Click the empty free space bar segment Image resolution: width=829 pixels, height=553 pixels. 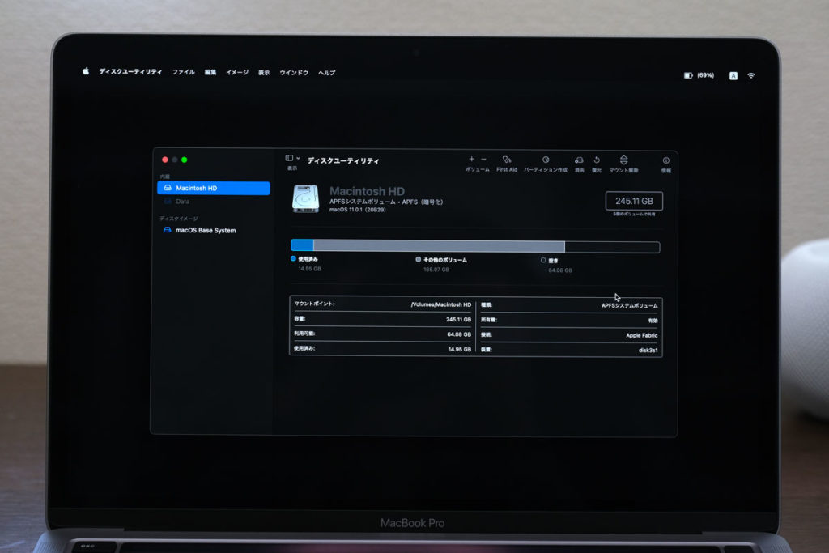612,247
